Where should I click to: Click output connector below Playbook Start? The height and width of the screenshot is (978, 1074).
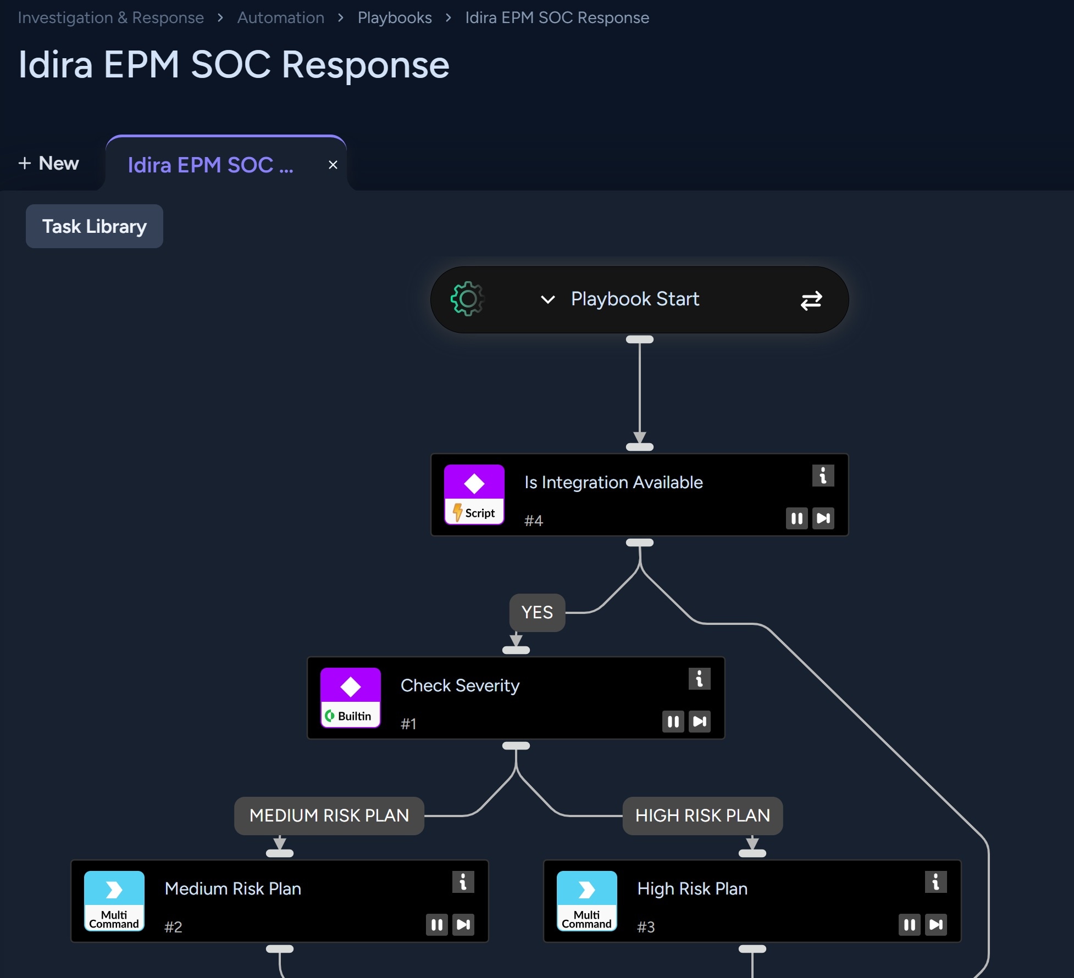click(640, 339)
